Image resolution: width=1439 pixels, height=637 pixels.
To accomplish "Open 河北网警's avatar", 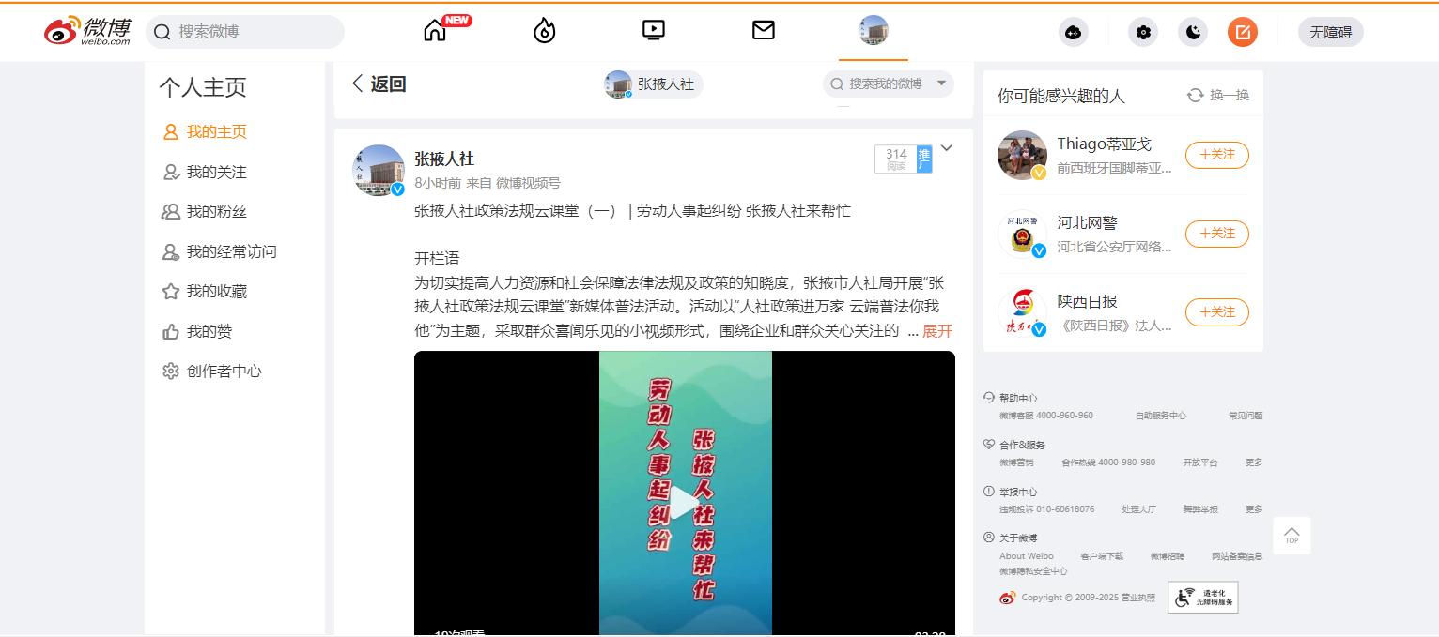I will (x=1022, y=234).
